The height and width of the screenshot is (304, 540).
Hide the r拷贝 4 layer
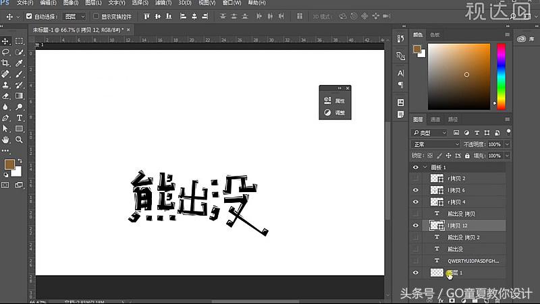coord(416,202)
